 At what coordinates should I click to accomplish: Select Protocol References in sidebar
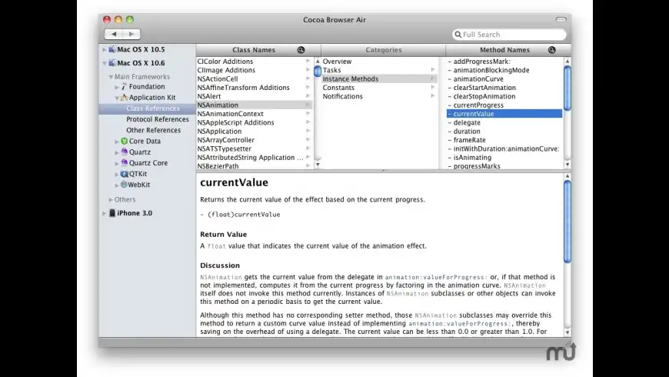(x=158, y=119)
